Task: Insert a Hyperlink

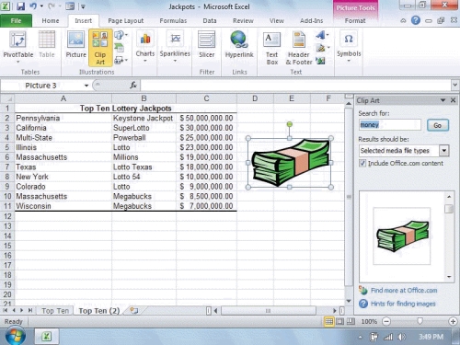Action: [x=239, y=45]
